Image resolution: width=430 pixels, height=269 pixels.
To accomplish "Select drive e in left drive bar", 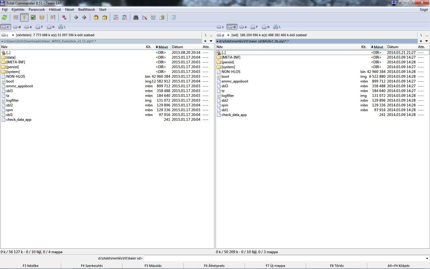I will [28, 27].
